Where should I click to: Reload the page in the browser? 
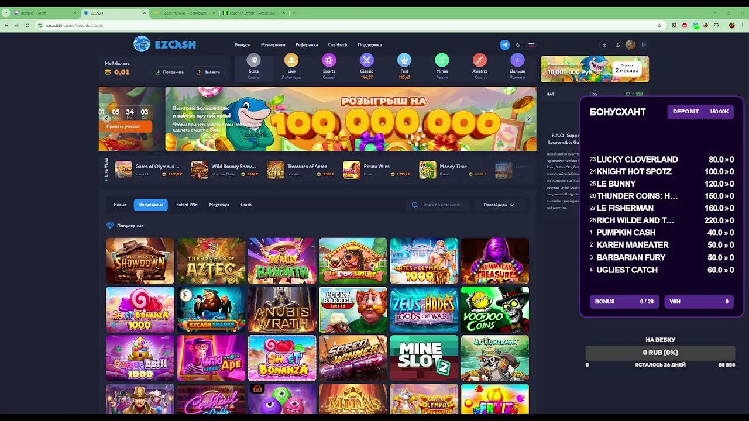[27, 25]
